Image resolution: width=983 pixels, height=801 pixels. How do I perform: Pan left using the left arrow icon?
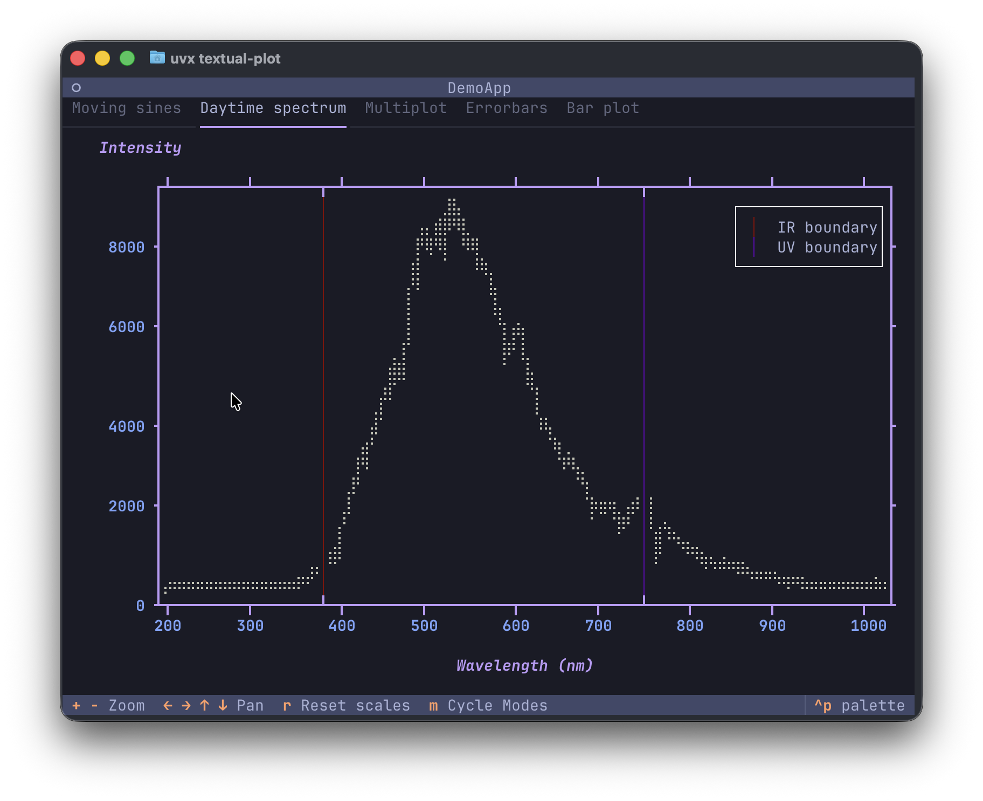167,706
